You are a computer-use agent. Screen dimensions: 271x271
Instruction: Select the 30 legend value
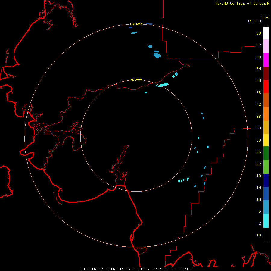[259, 140]
